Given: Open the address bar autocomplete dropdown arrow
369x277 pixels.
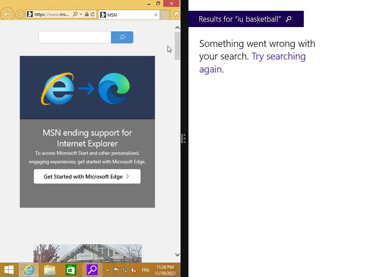Looking at the screenshot, I should pyautogui.click(x=81, y=14).
